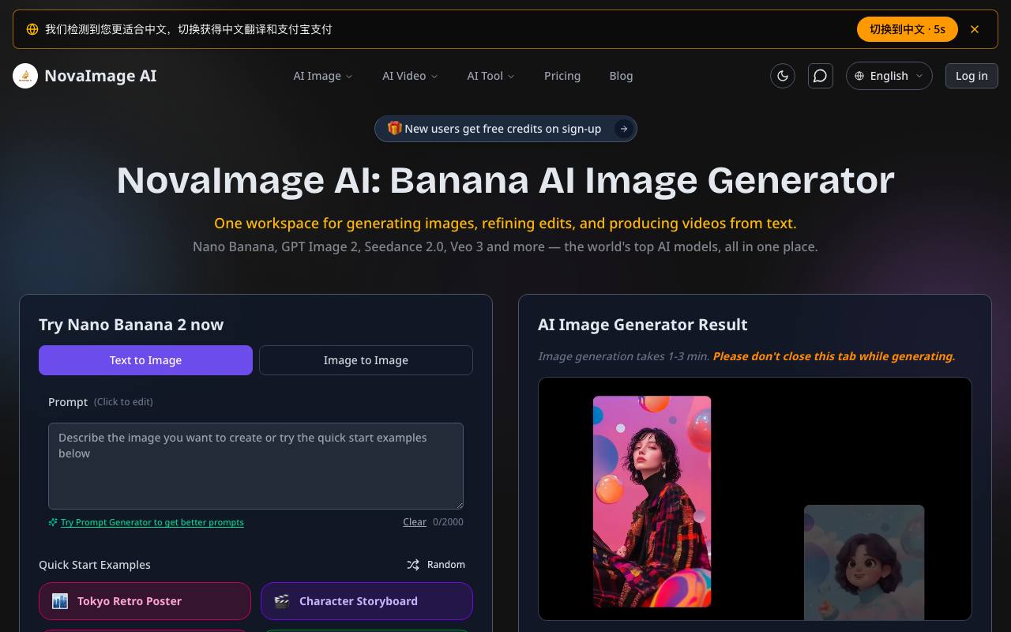Click the clapperboard icon on Character Storyboard
The height and width of the screenshot is (632, 1011).
point(281,601)
